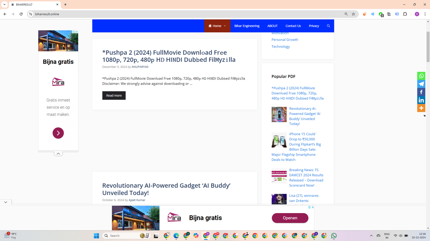This screenshot has height=241, width=430.
Task: Collapse the bottom ad with the down chevron
Action: click(x=6, y=202)
